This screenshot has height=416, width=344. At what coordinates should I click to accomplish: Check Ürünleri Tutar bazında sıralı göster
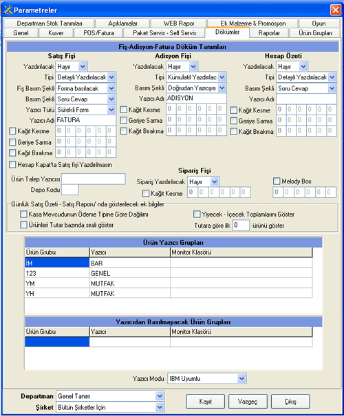coord(23,225)
